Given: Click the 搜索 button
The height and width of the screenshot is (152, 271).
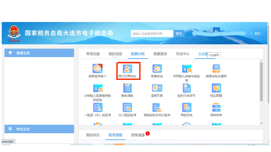Looking at the screenshot, I should click(x=179, y=34).
